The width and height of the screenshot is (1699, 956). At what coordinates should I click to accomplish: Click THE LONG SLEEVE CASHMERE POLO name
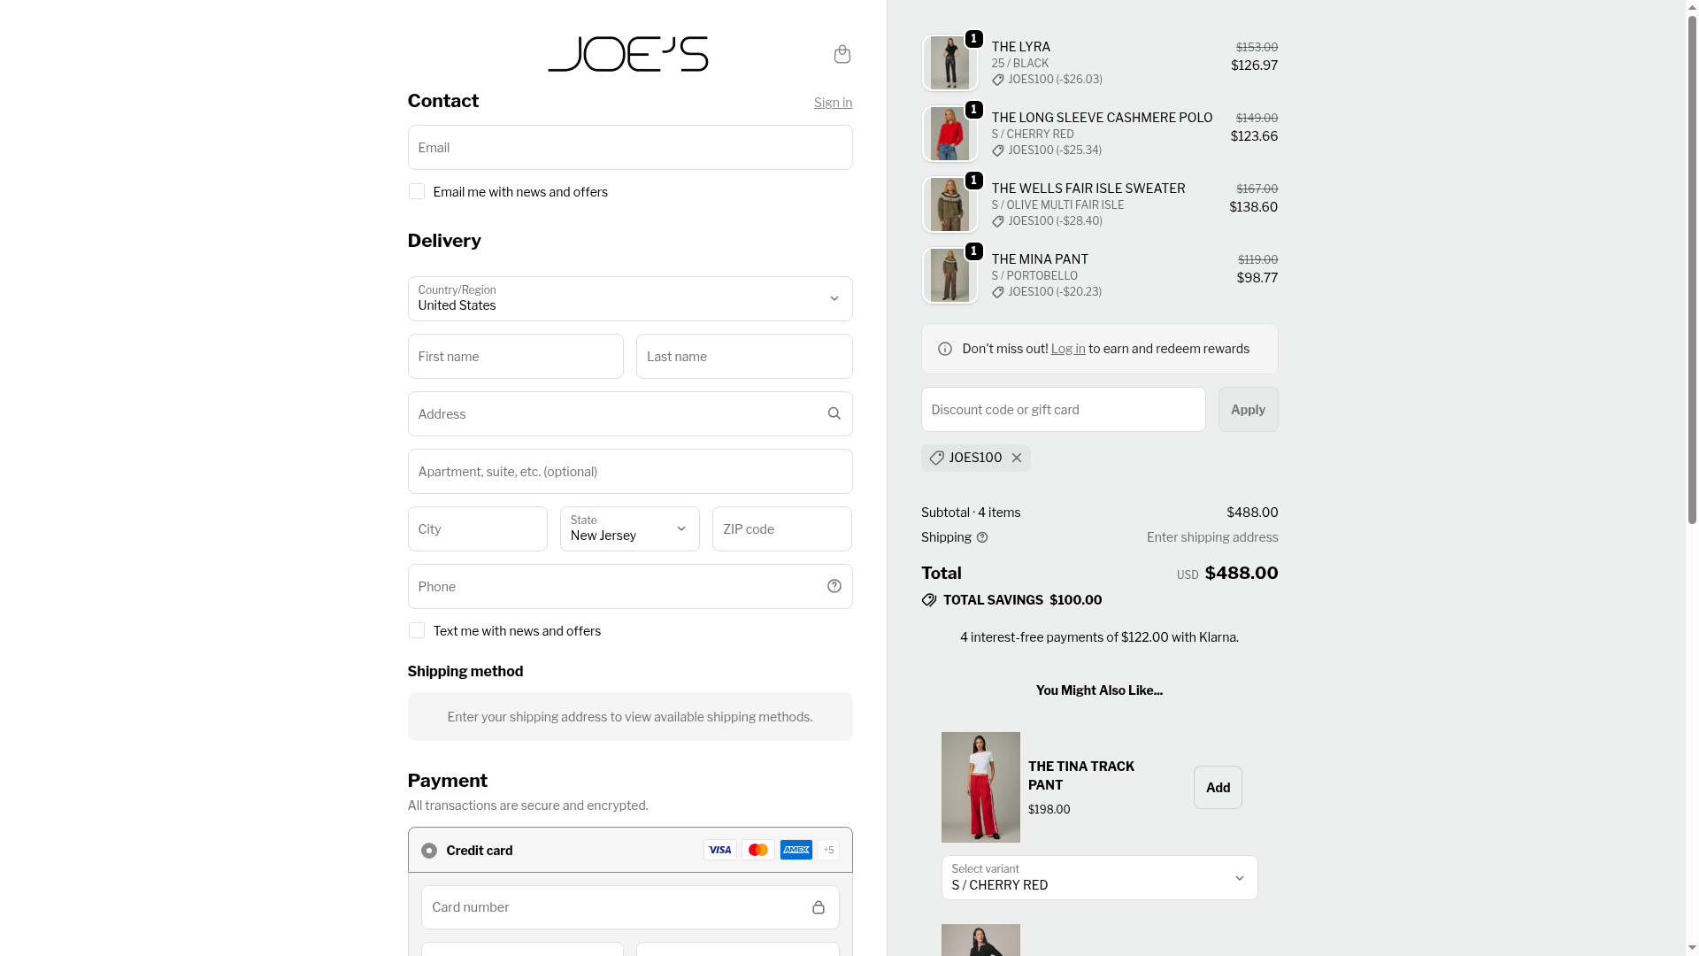(x=1103, y=118)
